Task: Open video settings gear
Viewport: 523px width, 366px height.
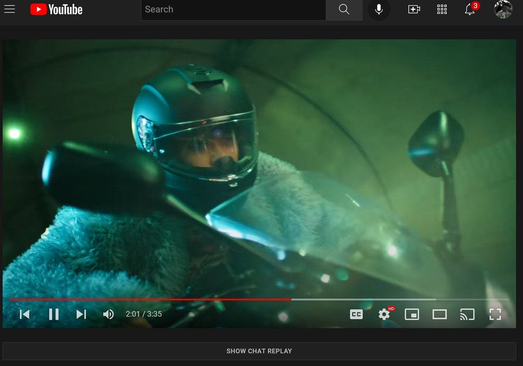Action: pos(384,314)
